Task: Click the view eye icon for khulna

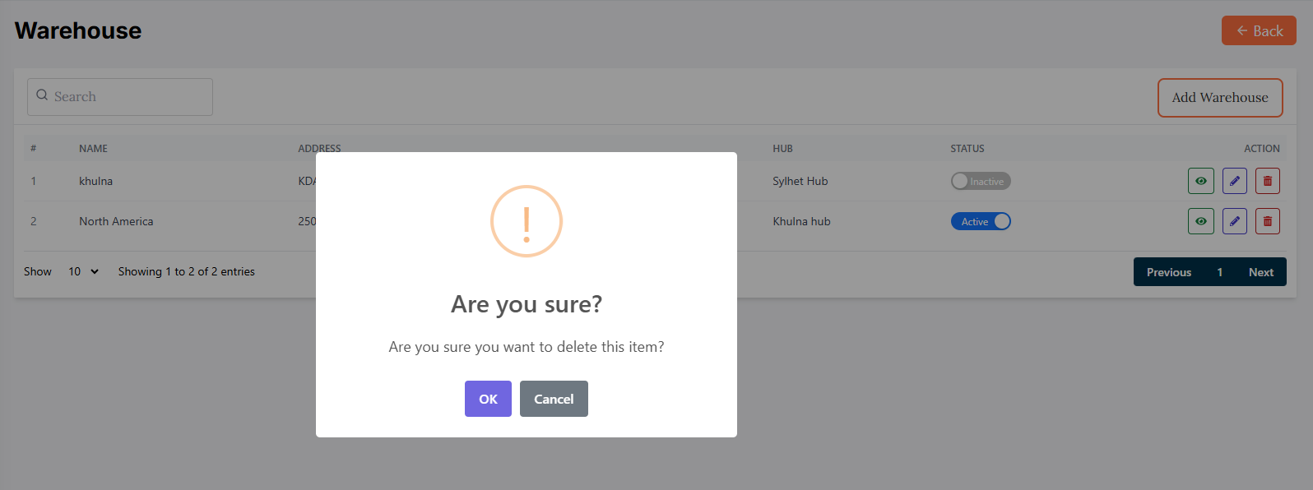Action: click(1200, 181)
